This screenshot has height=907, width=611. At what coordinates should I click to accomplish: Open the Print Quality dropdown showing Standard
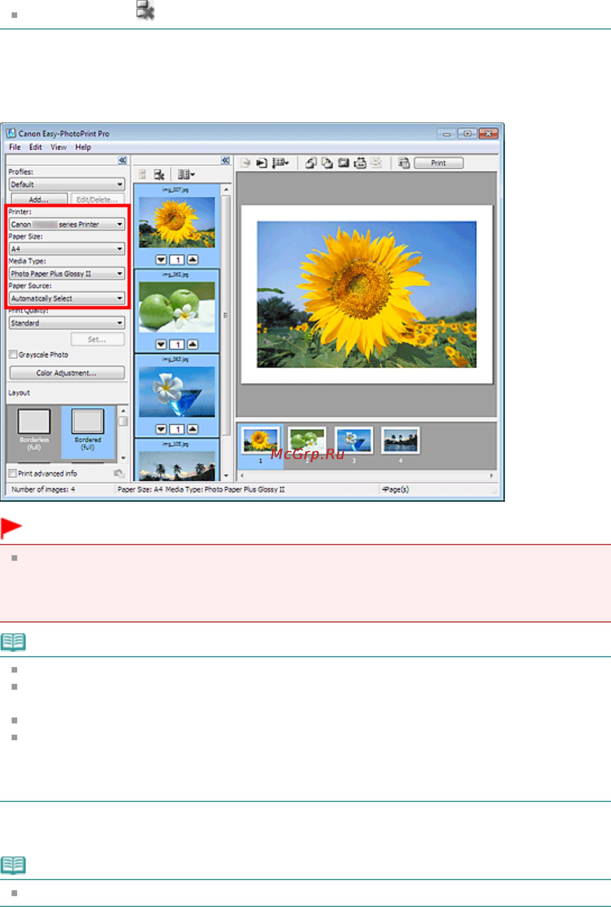click(x=67, y=323)
